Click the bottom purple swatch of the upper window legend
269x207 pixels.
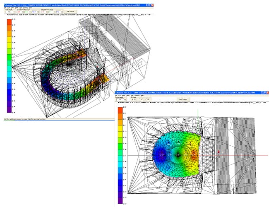tap(9, 110)
